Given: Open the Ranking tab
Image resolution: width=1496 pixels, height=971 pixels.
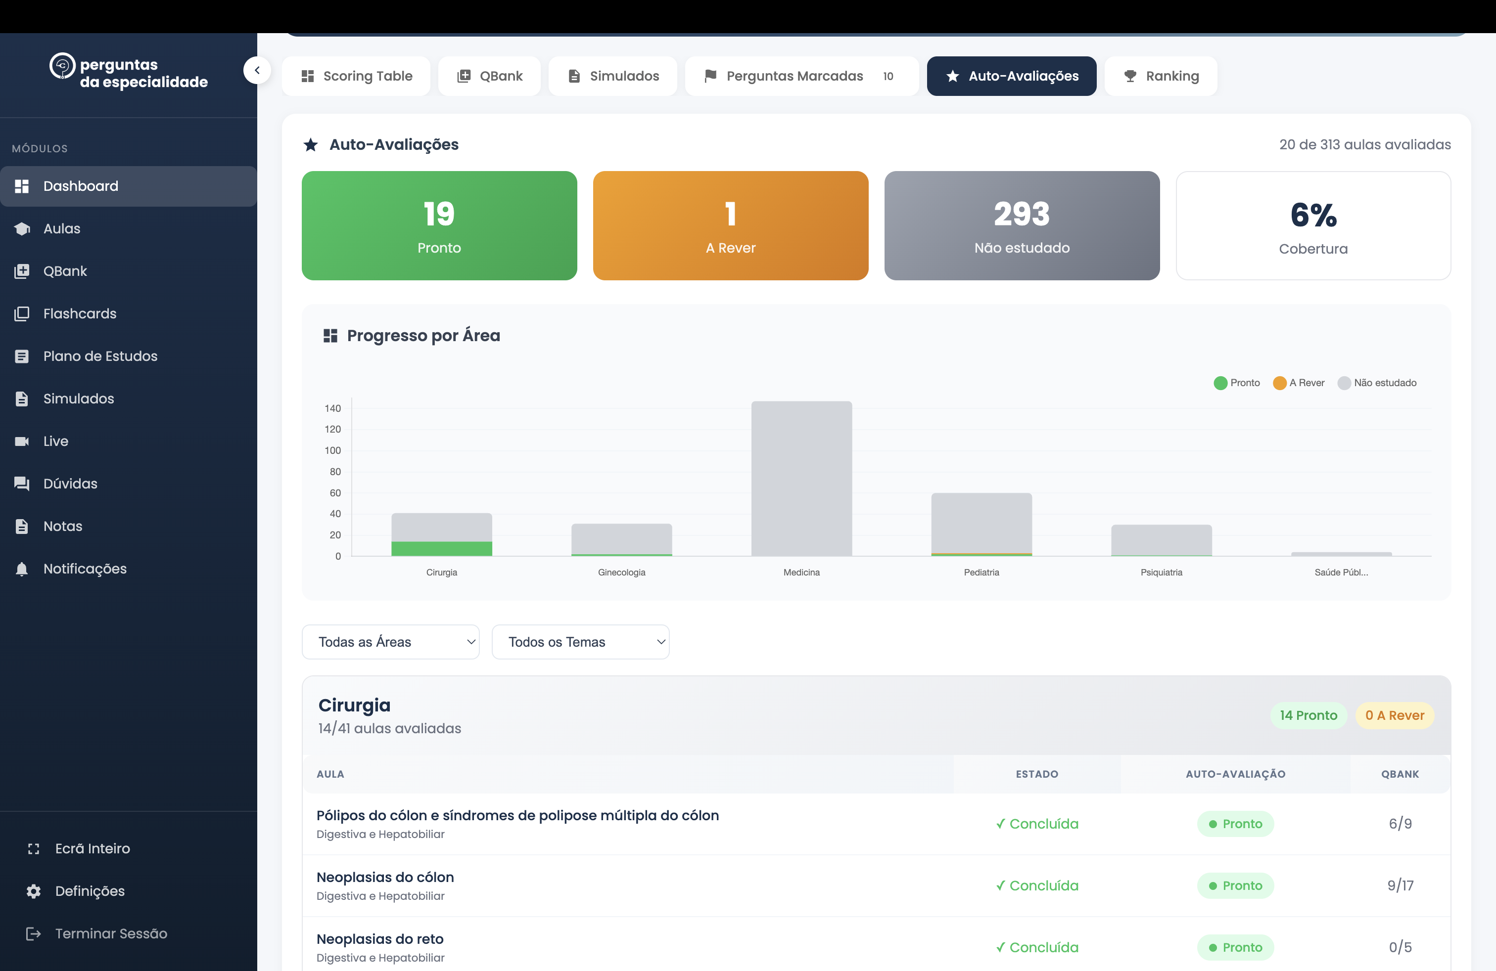Looking at the screenshot, I should tap(1161, 76).
